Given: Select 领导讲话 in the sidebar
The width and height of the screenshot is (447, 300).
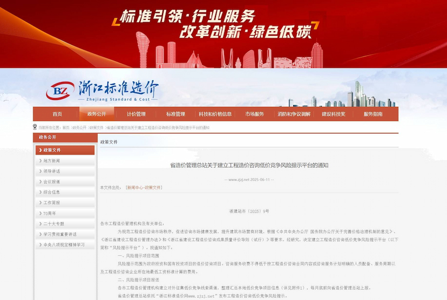Looking at the screenshot, I should click(65, 171).
